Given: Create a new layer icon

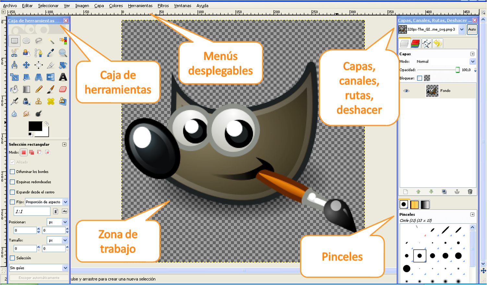Looking at the screenshot, I should 405,192.
